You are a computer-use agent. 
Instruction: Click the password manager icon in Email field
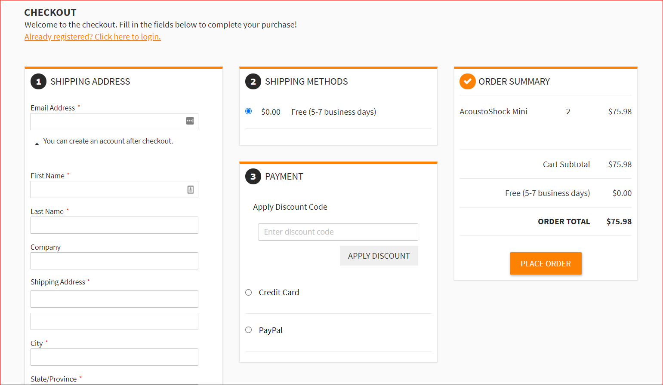tap(190, 121)
